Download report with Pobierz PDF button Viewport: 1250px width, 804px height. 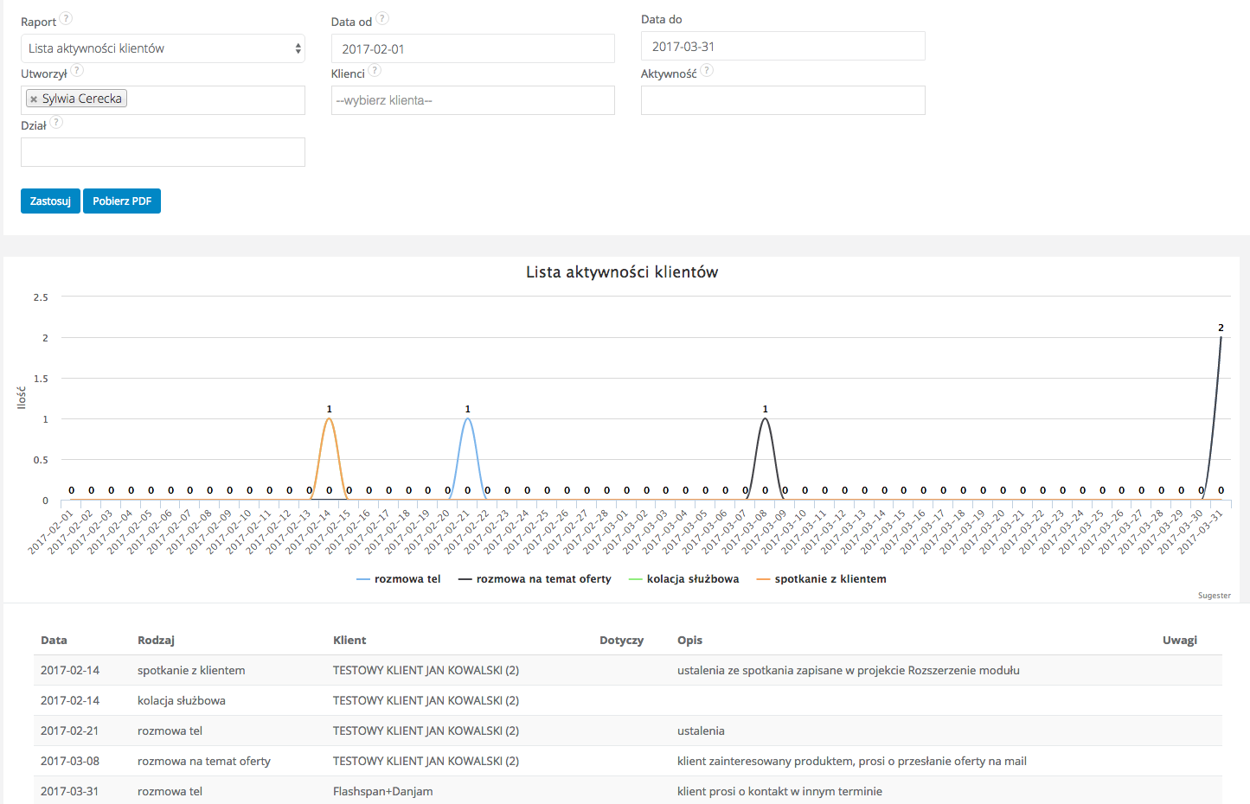pyautogui.click(x=122, y=201)
